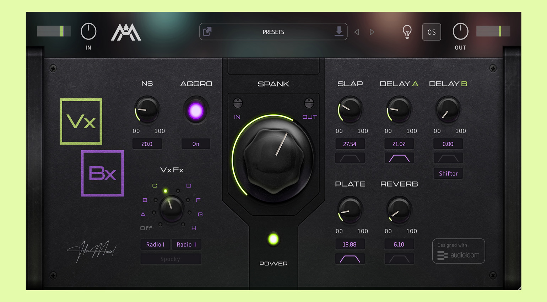The image size is (547, 302).
Task: Select the Bx mode tab
Action: pos(103,173)
